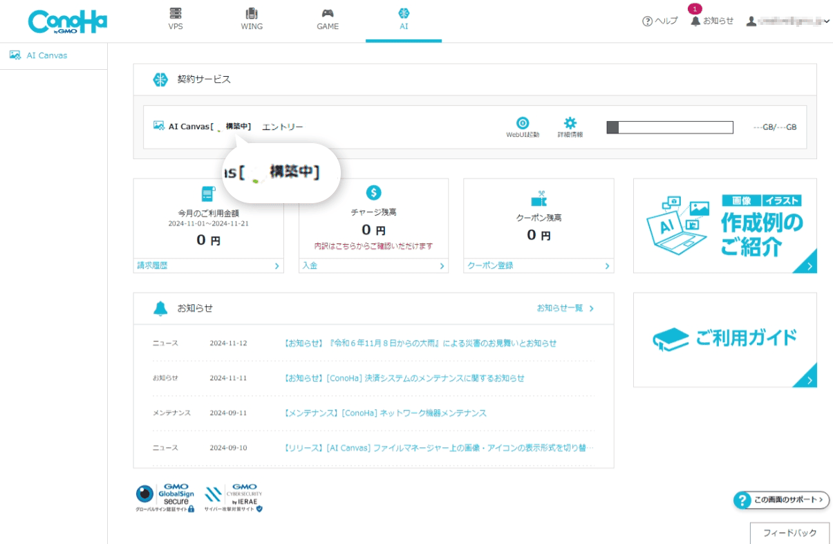
Task: Click the arrow on 入金 row
Action: pyautogui.click(x=442, y=265)
